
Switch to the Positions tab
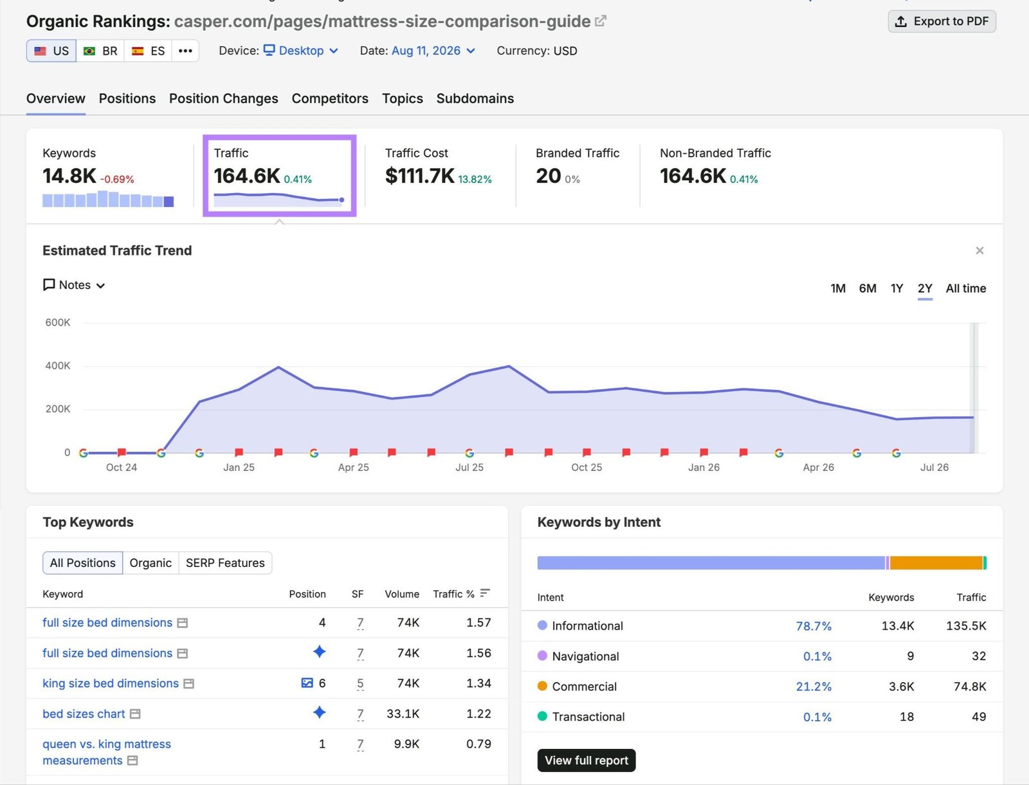click(x=127, y=98)
